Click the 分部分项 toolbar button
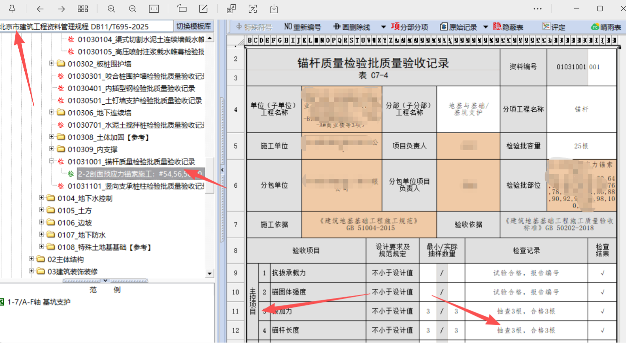The width and height of the screenshot is (626, 343). pos(410,27)
